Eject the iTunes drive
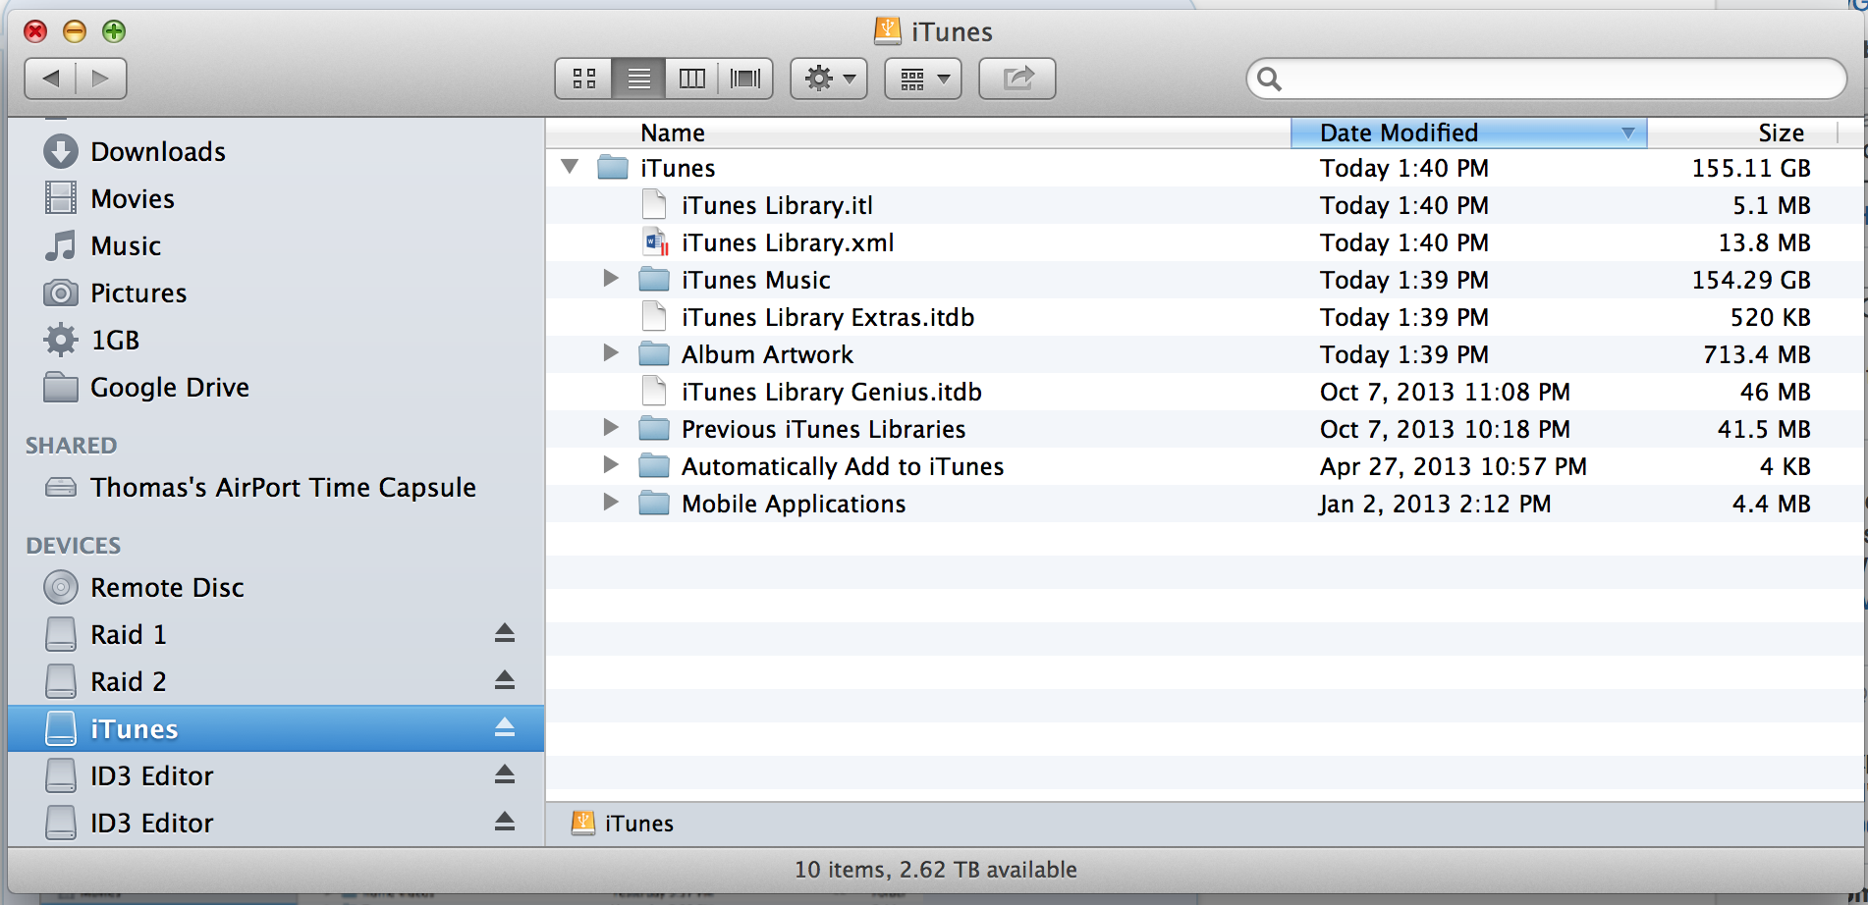 (505, 727)
